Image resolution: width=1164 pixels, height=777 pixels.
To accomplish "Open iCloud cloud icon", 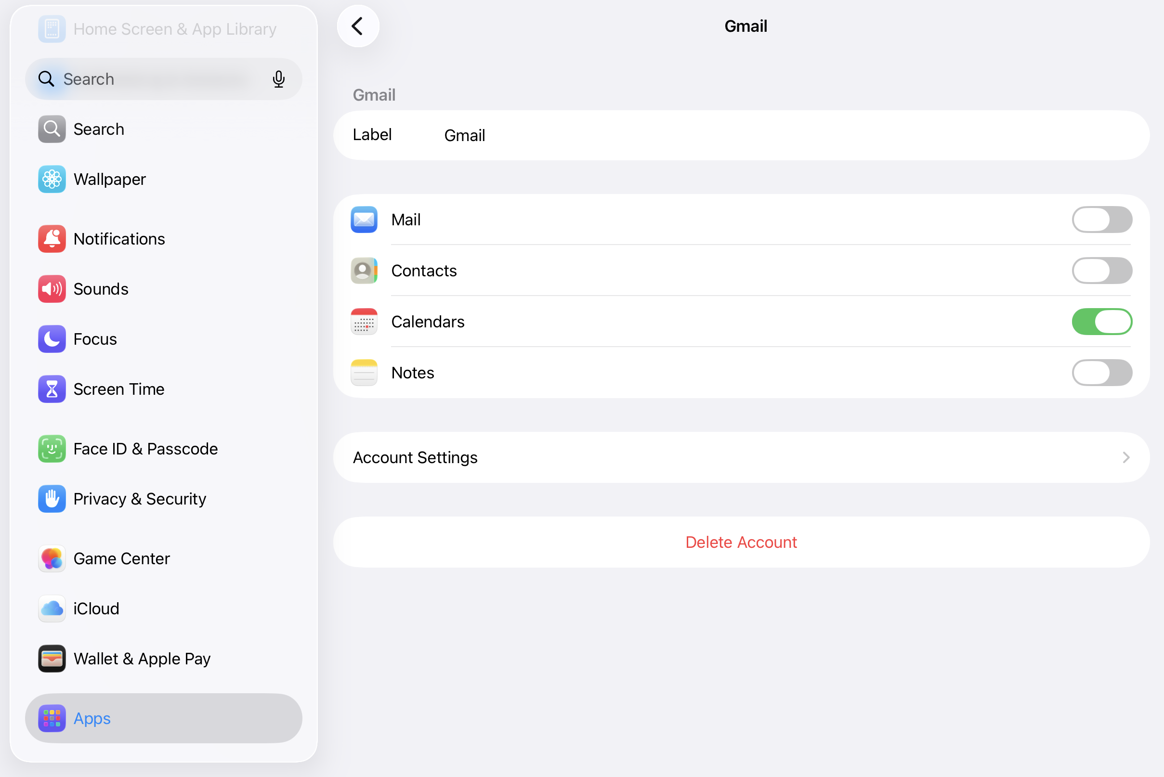I will click(x=52, y=609).
